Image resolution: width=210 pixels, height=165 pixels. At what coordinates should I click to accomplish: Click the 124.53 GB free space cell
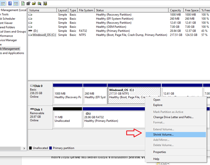click(x=191, y=35)
